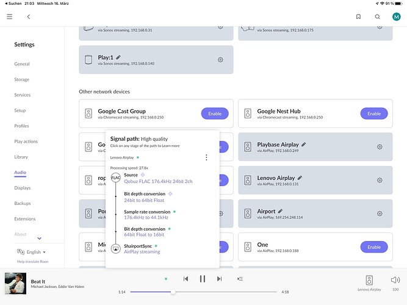
Task: Open Backups settings section
Action: point(23,203)
